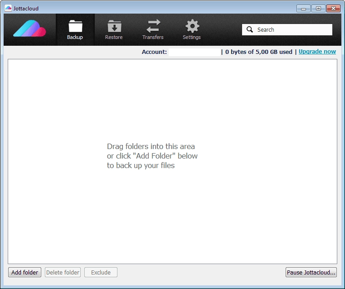Click Pause Jottacloud... button
345x289 pixels.
point(311,272)
